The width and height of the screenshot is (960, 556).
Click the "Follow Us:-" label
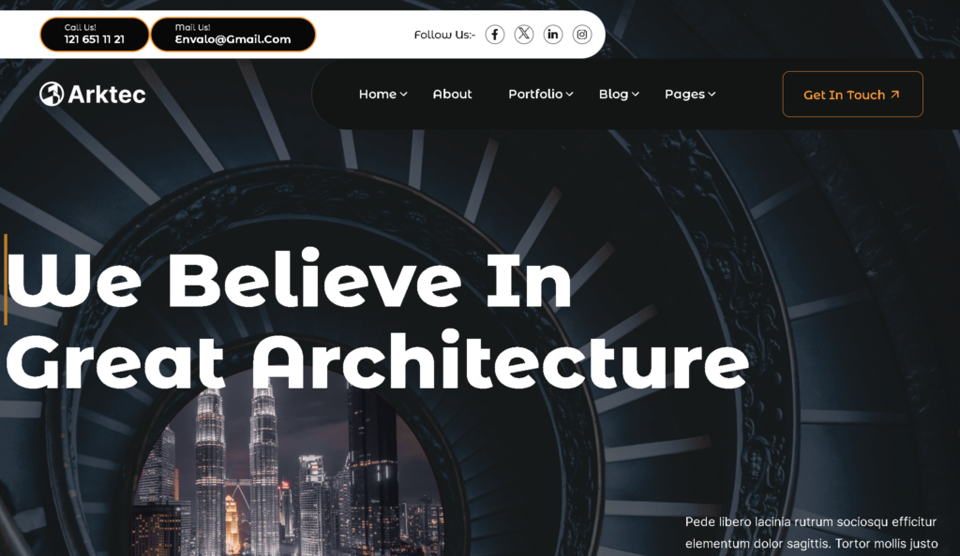444,35
